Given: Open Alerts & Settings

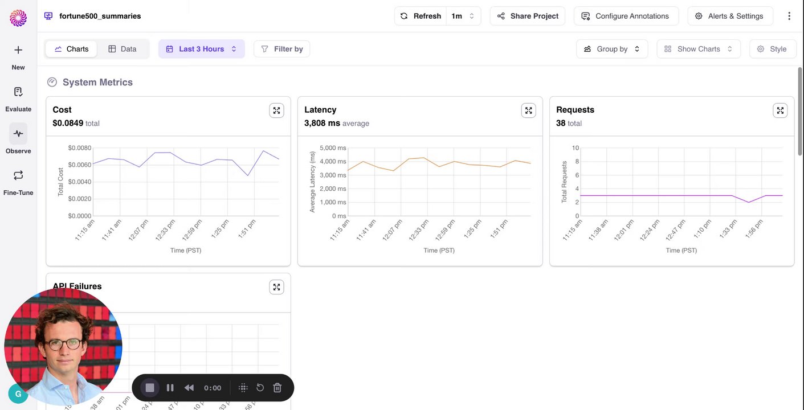Looking at the screenshot, I should [730, 16].
